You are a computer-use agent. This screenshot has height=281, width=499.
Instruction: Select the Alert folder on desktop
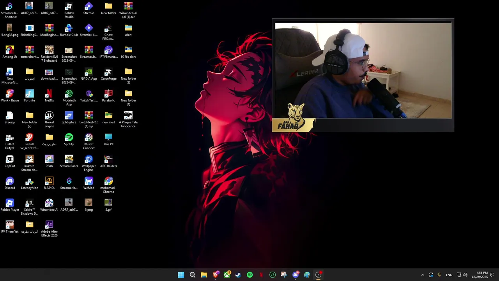(128, 30)
